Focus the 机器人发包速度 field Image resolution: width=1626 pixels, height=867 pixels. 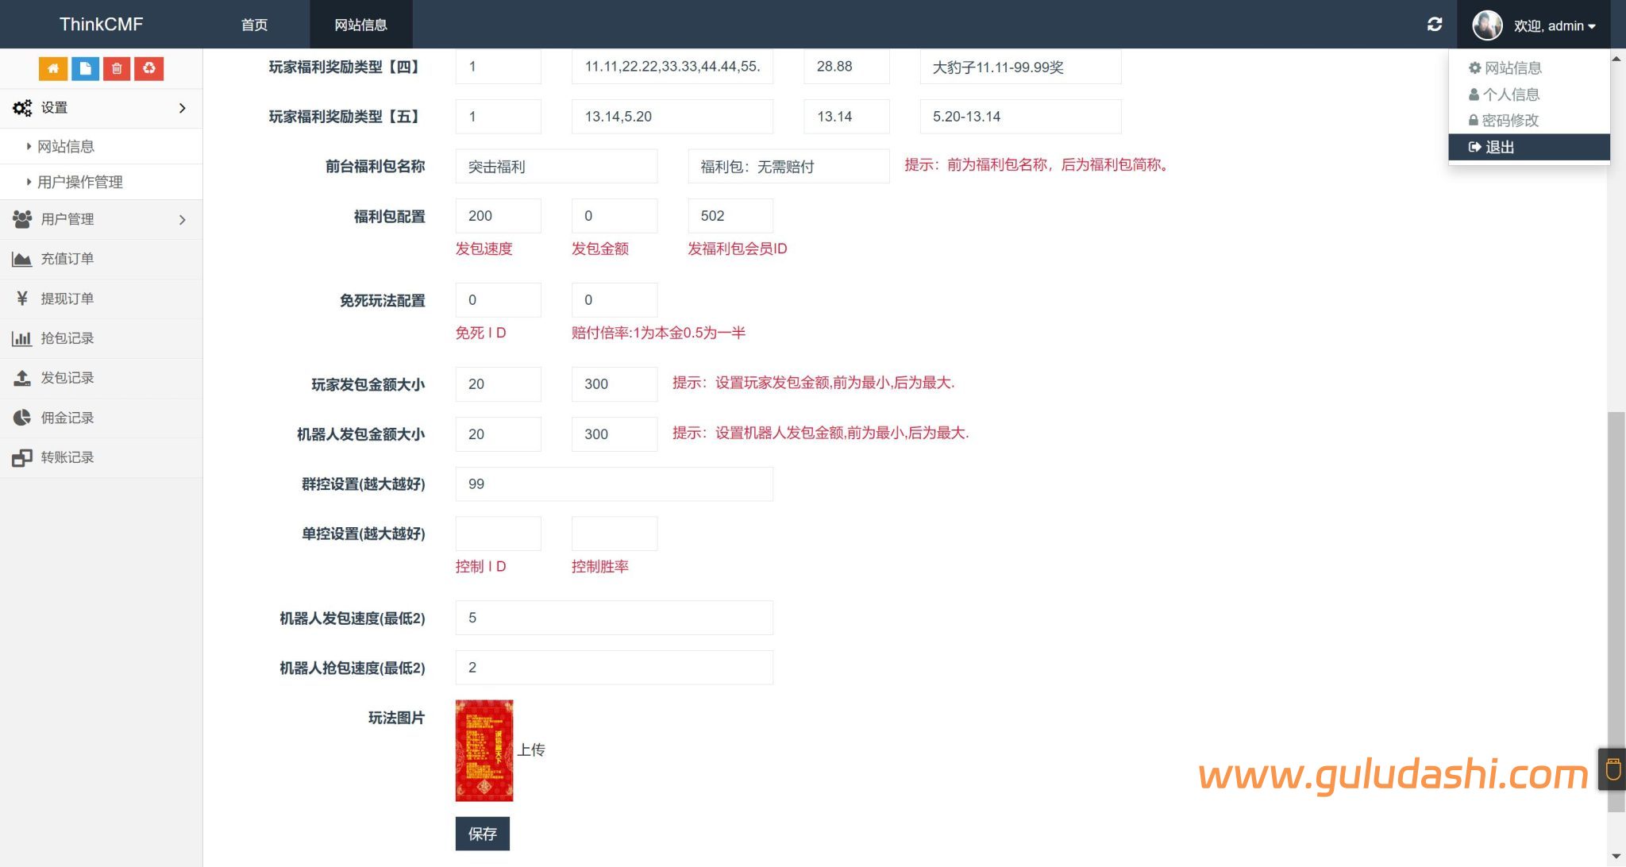(x=614, y=618)
